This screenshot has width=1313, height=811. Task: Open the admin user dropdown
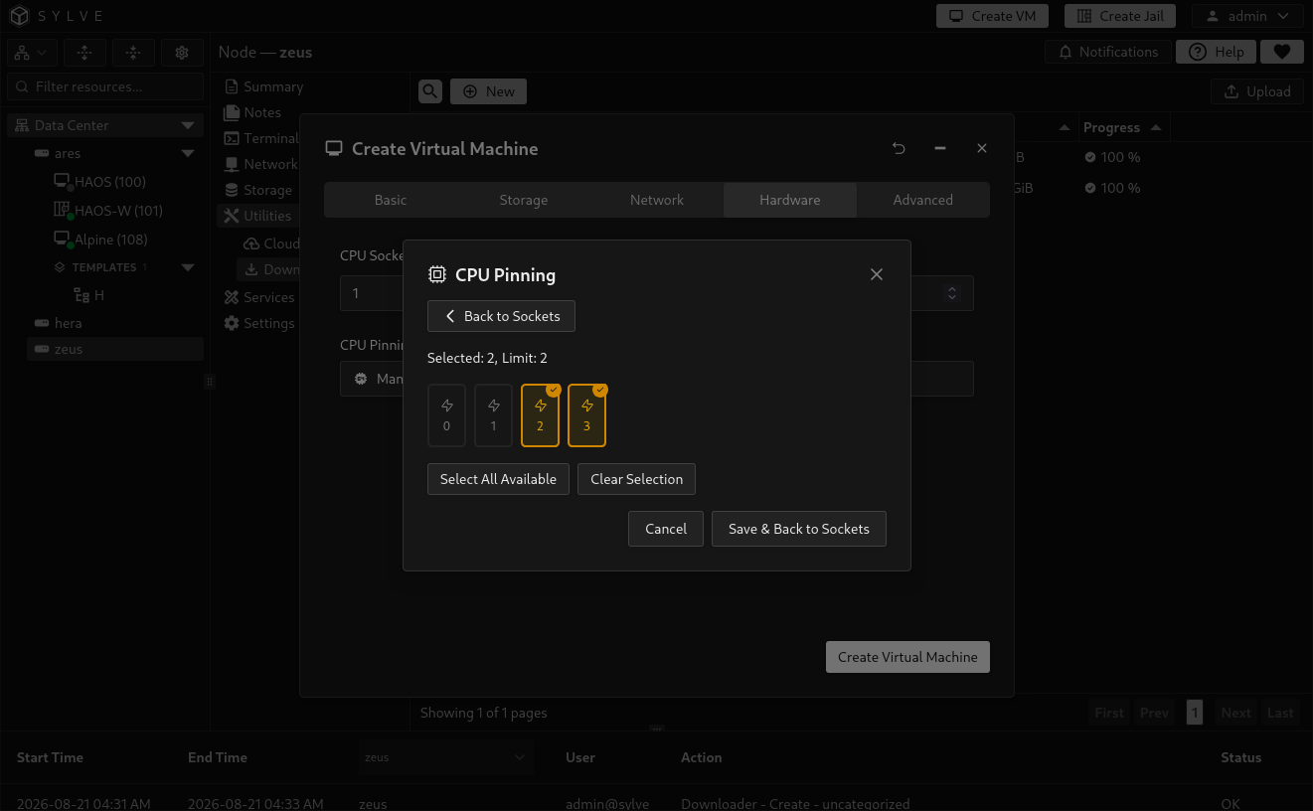(1247, 16)
